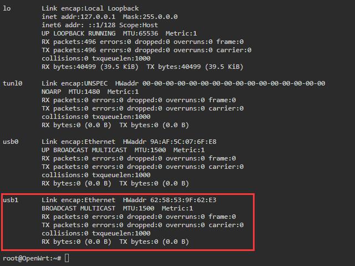The height and width of the screenshot is (266, 355).
Task: Click BROADCAST MULTICAST flags under usb1
Action: [x=78, y=208]
